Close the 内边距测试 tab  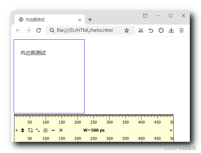[80, 20]
